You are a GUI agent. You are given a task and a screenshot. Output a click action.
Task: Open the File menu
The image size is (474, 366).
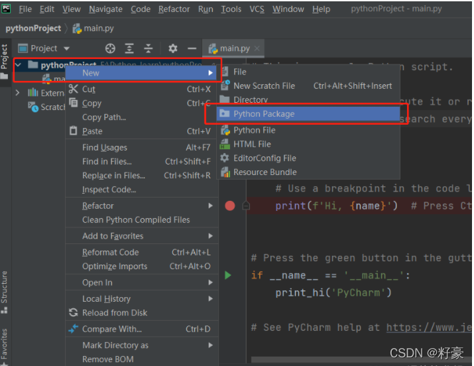25,9
